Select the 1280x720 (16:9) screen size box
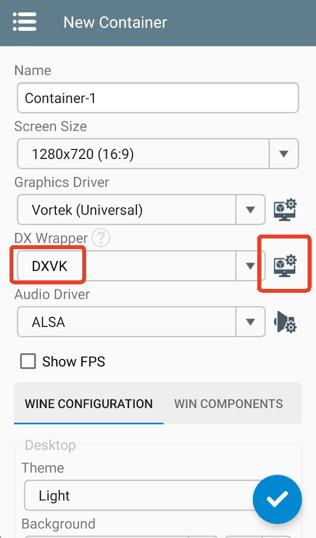Viewport: 316px width, 538px height. coord(158,154)
